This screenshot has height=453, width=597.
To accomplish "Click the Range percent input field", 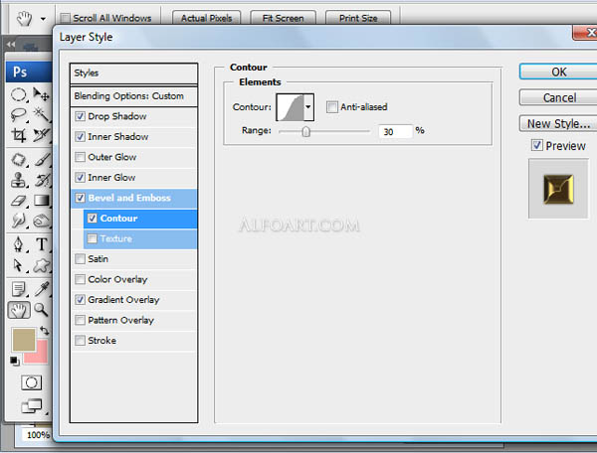I will pyautogui.click(x=396, y=131).
